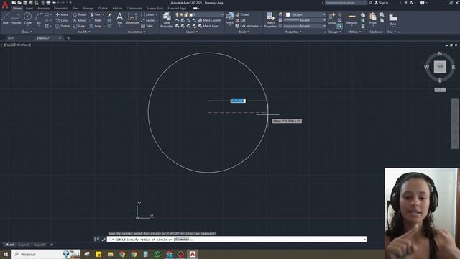Switch to the Output ribbon tab
Screen dimensions: 460x259
103,9
